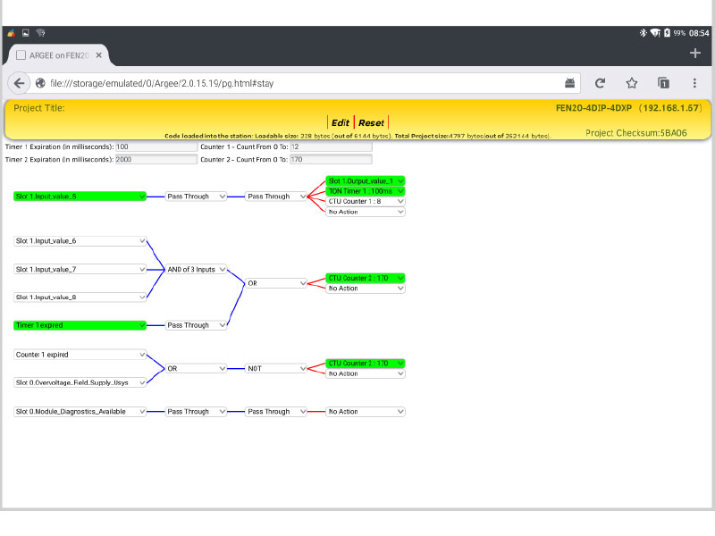715x536 pixels.
Task: Open the Slot 1.Input_value_5 dropdown
Action: pyautogui.click(x=80, y=197)
